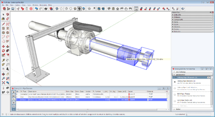Select the arrow Select tool
Screen dimensions: 215x117
(x=3, y=14)
